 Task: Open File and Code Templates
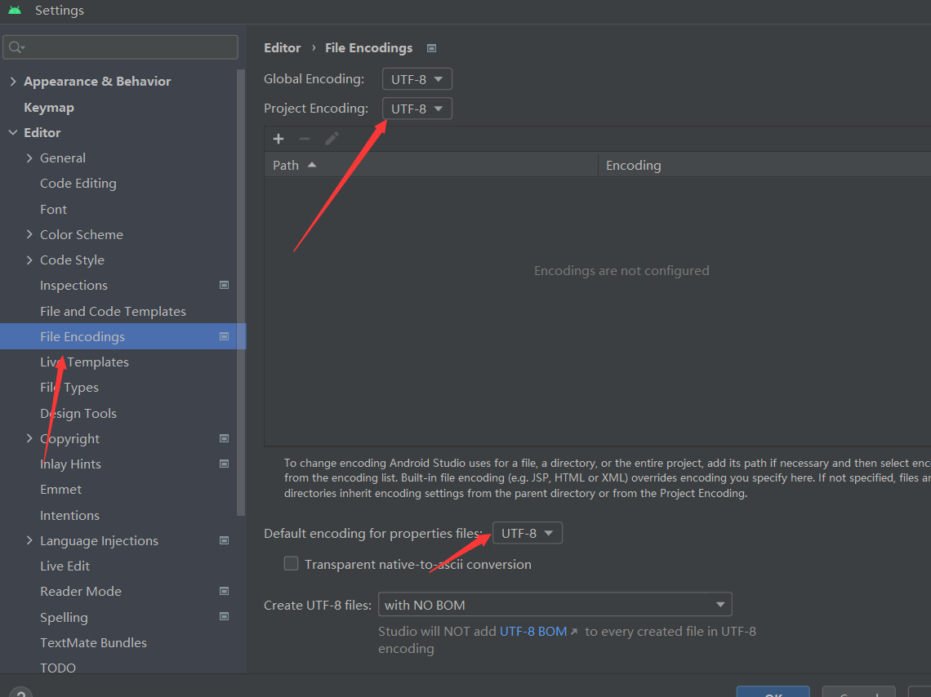tap(113, 312)
